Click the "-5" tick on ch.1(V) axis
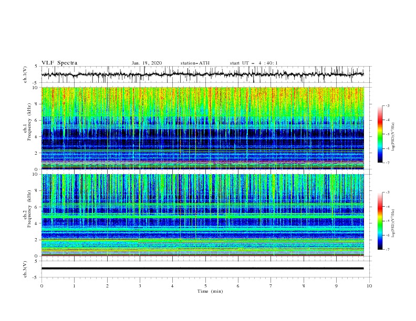This screenshot has height=321, width=416. 36,83
